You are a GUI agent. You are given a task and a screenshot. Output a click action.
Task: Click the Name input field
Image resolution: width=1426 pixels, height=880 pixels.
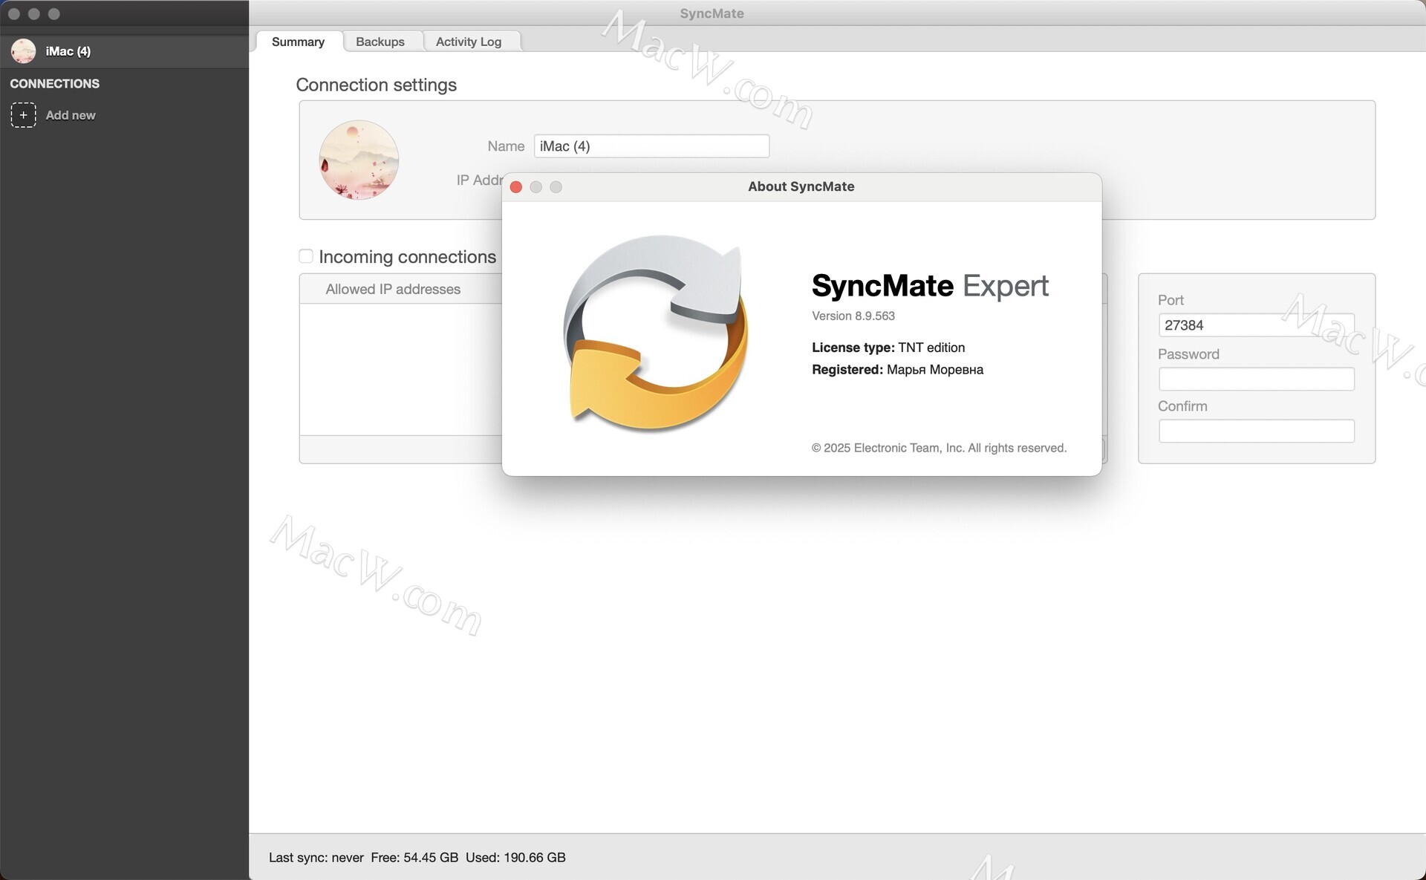click(651, 146)
